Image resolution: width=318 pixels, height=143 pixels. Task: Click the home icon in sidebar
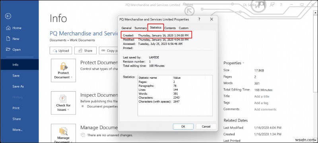pos(8,28)
